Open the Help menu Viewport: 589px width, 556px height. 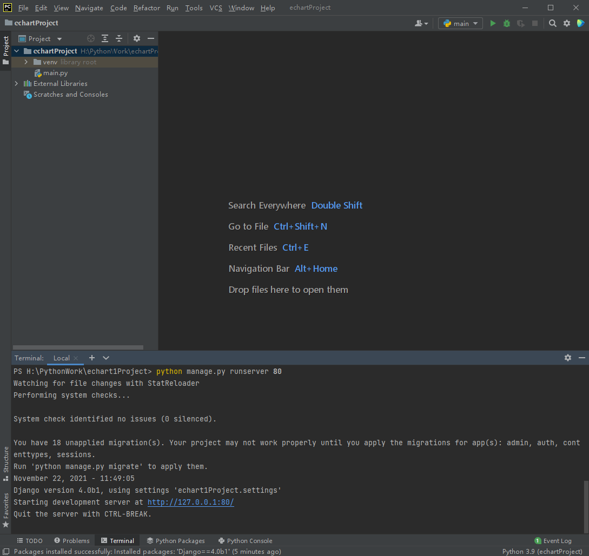[x=267, y=8]
